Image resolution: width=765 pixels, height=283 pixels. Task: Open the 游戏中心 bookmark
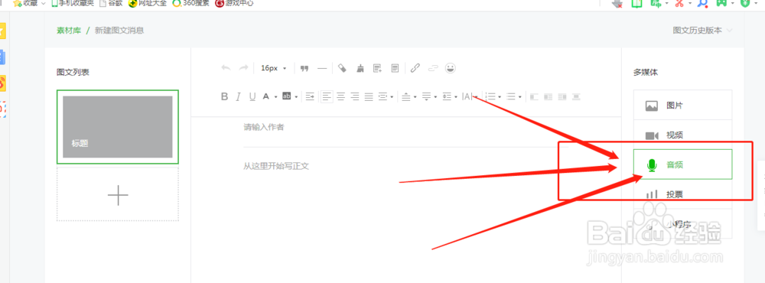(x=234, y=3)
